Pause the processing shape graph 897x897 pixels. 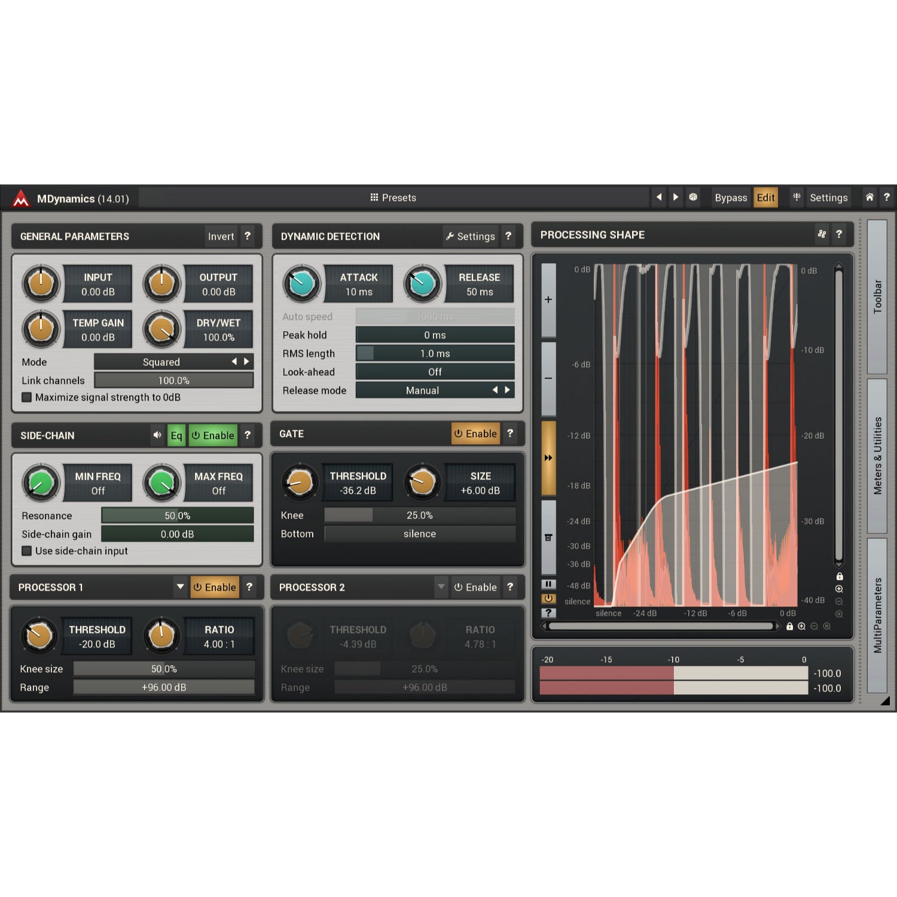point(548,584)
